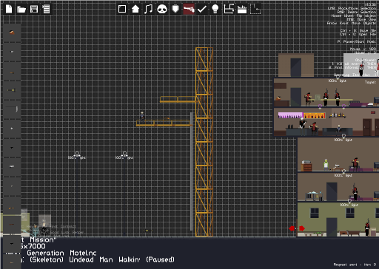Select the character standing on crane platform
Viewport: 379px width, 269px height.
142,117
